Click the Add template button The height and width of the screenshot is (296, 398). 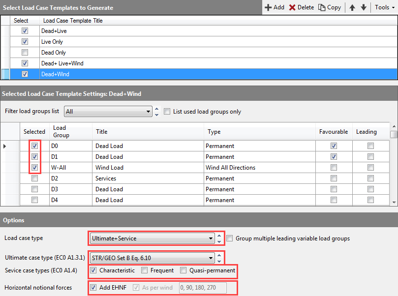(275, 7)
